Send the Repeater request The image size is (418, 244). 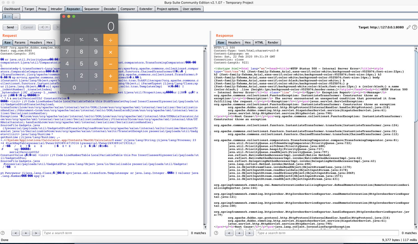(x=10, y=27)
